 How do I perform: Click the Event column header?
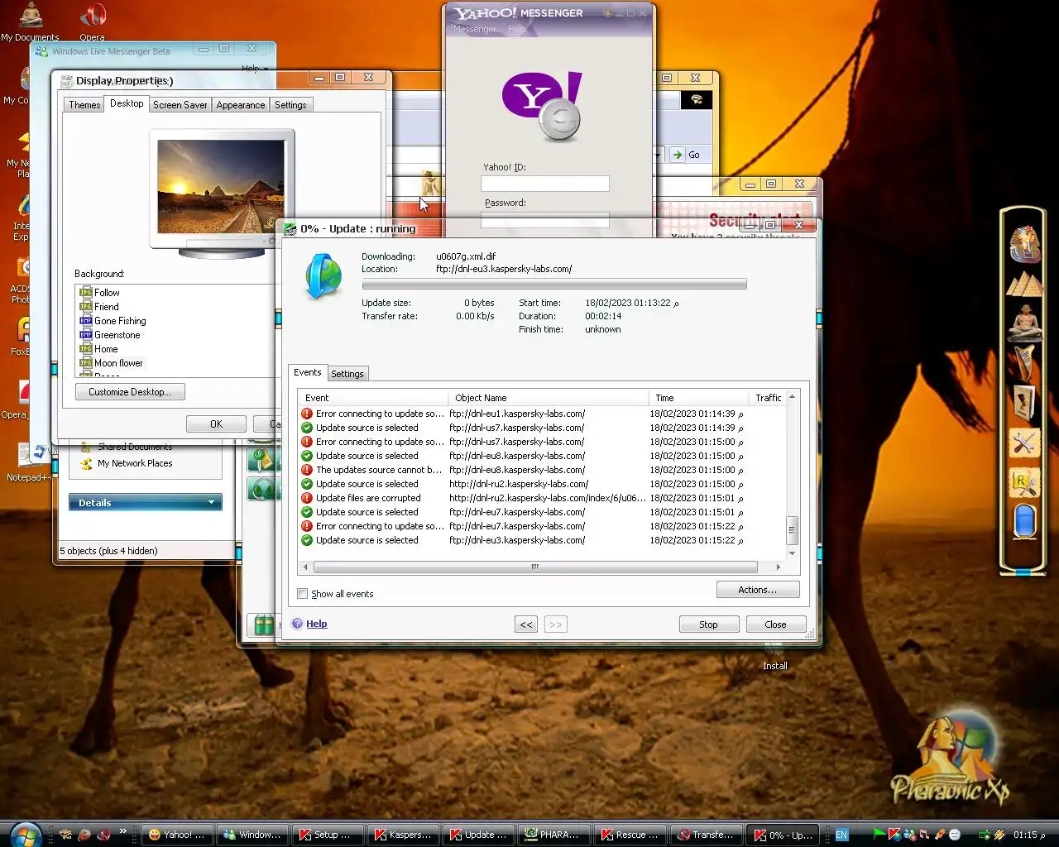click(x=373, y=398)
